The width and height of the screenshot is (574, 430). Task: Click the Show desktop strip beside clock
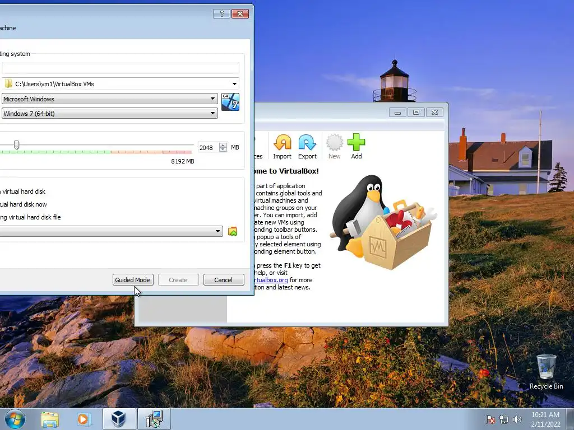coord(570,419)
